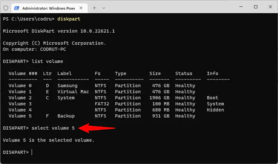This screenshot has height=164, width=278.
Task: Click the shield icon in the title bar
Action: [6, 8]
